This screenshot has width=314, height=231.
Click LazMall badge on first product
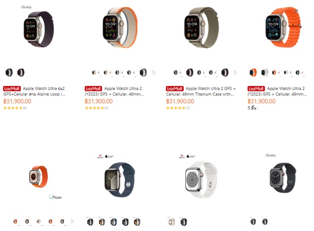(12, 89)
